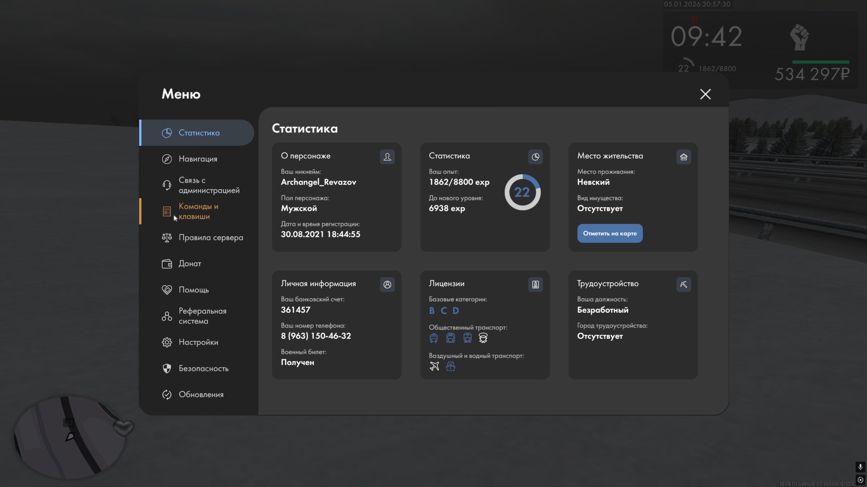
Task: Click the heart icon near minimap
Action: [x=123, y=428]
